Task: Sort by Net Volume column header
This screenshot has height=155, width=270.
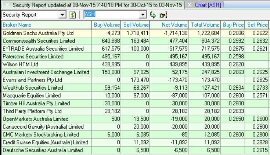Action: [x=169, y=25]
